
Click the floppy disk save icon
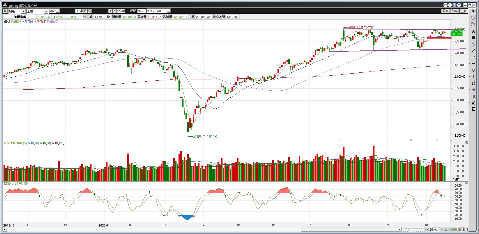(x=458, y=230)
